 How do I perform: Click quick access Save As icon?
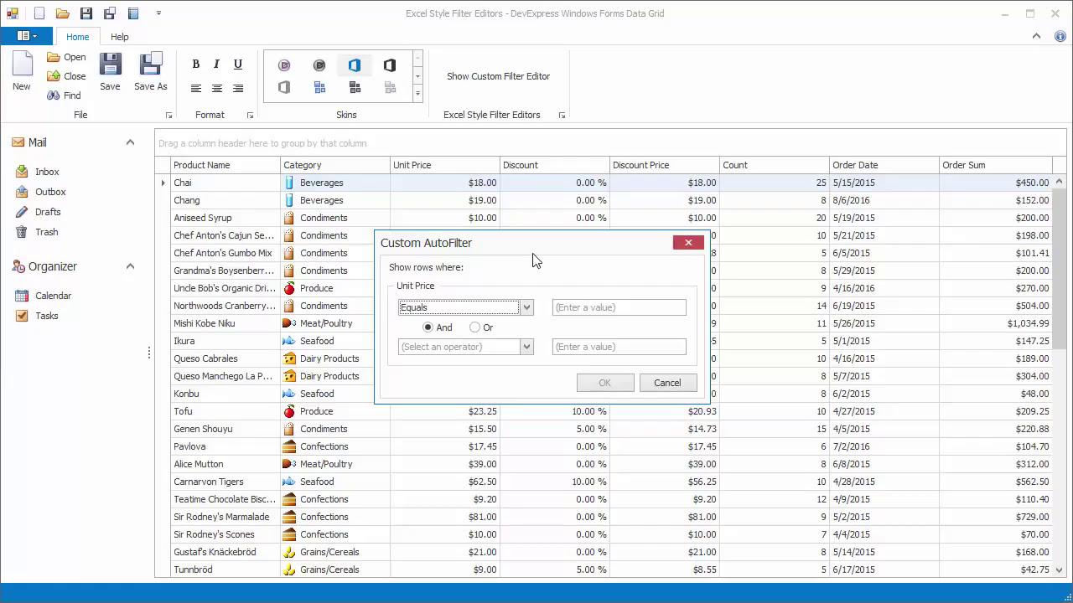pos(110,13)
